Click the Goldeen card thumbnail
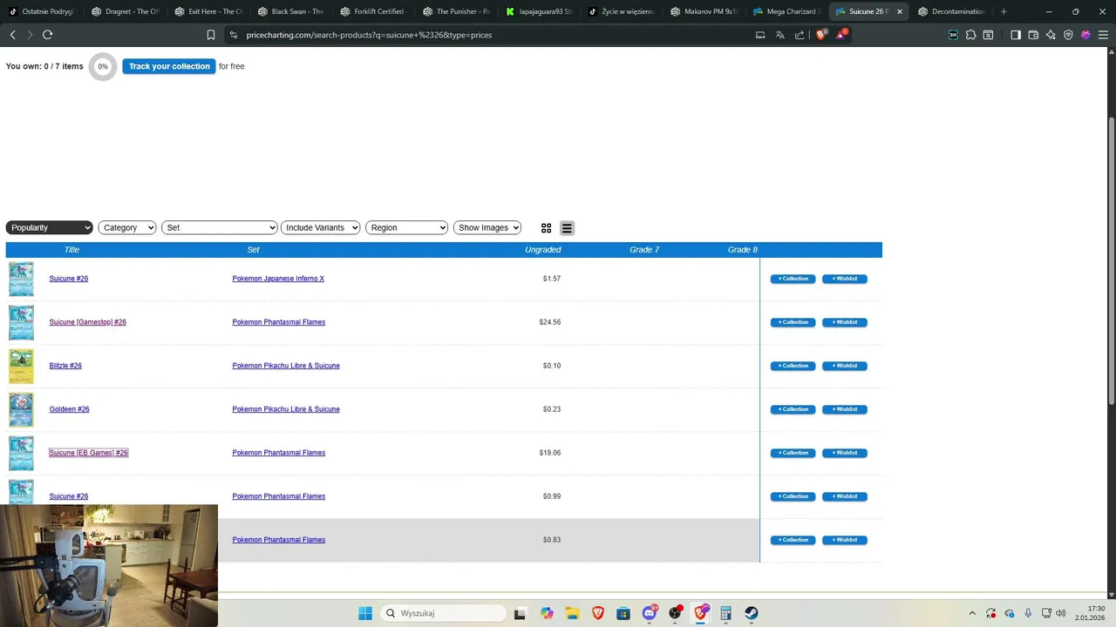The image size is (1116, 627). point(21,409)
